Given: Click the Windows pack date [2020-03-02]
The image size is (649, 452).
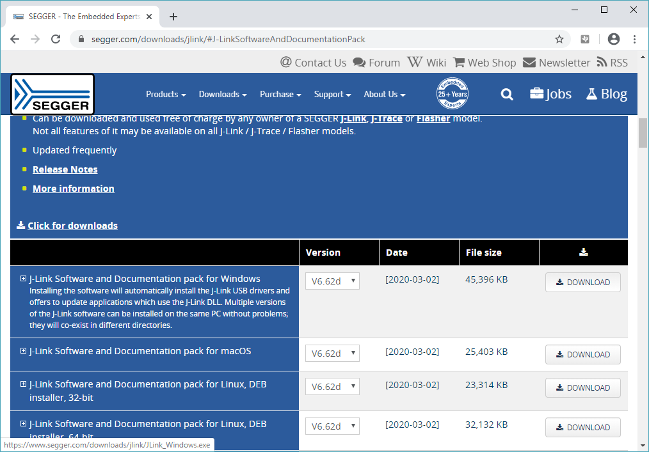Looking at the screenshot, I should (x=412, y=279).
